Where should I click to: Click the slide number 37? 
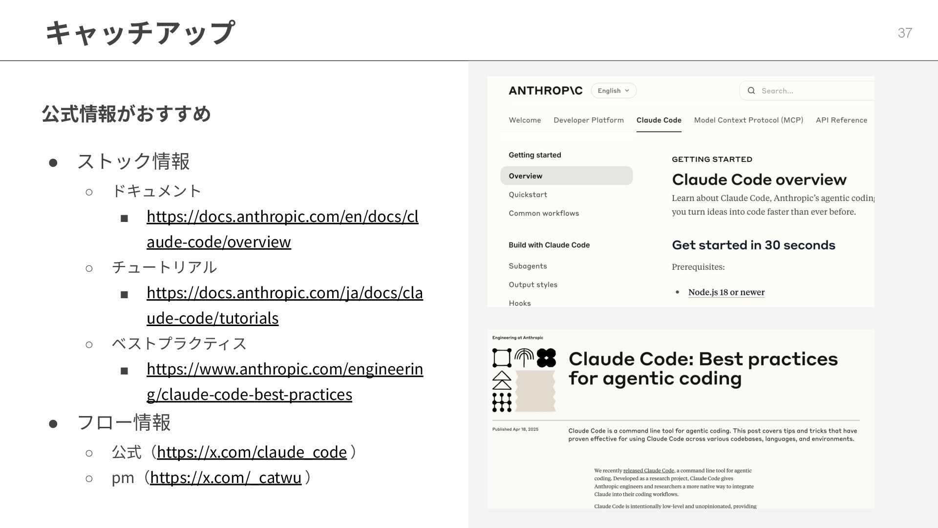(905, 33)
